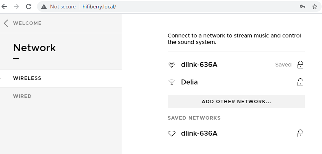Viewport: 322px width, 154px height.
Task: Click the browser back arrow
Action: pyautogui.click(x=4, y=6)
